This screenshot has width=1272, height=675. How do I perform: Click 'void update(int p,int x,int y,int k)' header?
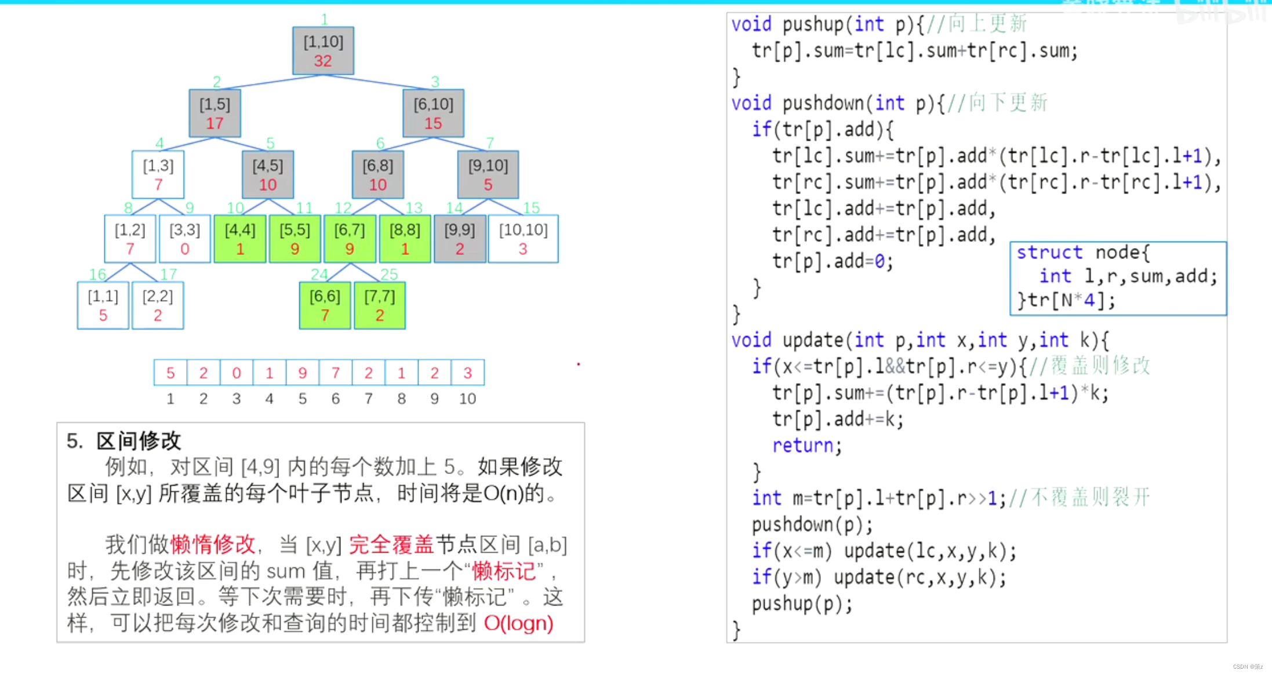pyautogui.click(x=920, y=340)
